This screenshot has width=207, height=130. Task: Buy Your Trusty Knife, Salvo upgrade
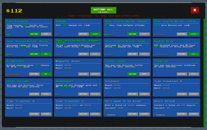[x=194, y=34]
